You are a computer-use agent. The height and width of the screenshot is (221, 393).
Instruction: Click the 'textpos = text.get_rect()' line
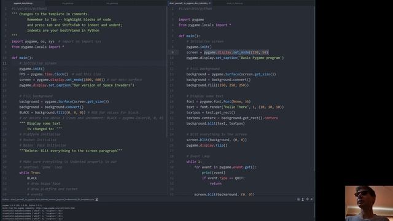click(211, 112)
